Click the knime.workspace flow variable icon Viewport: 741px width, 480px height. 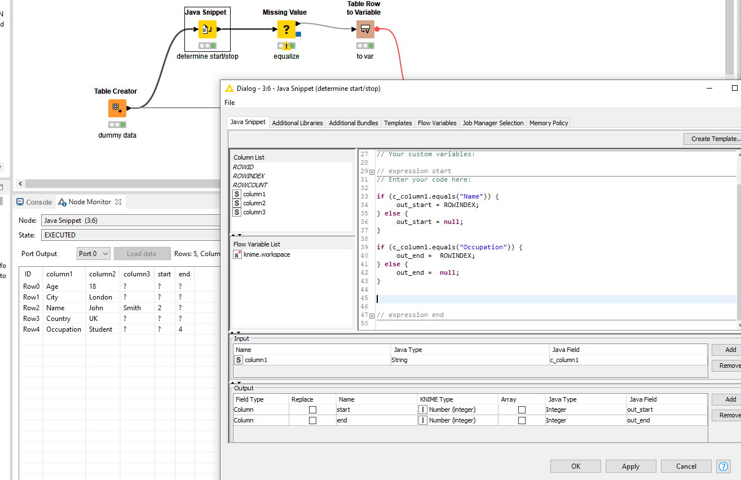(236, 254)
